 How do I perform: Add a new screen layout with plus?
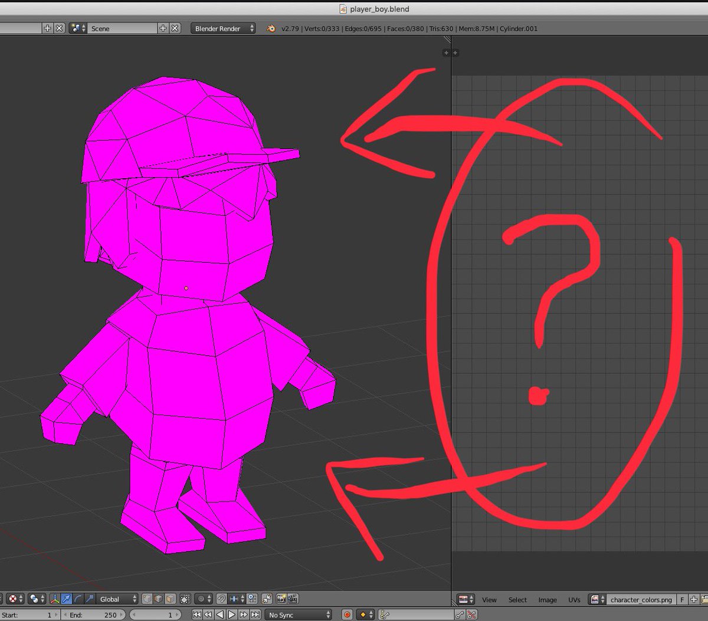click(x=47, y=28)
